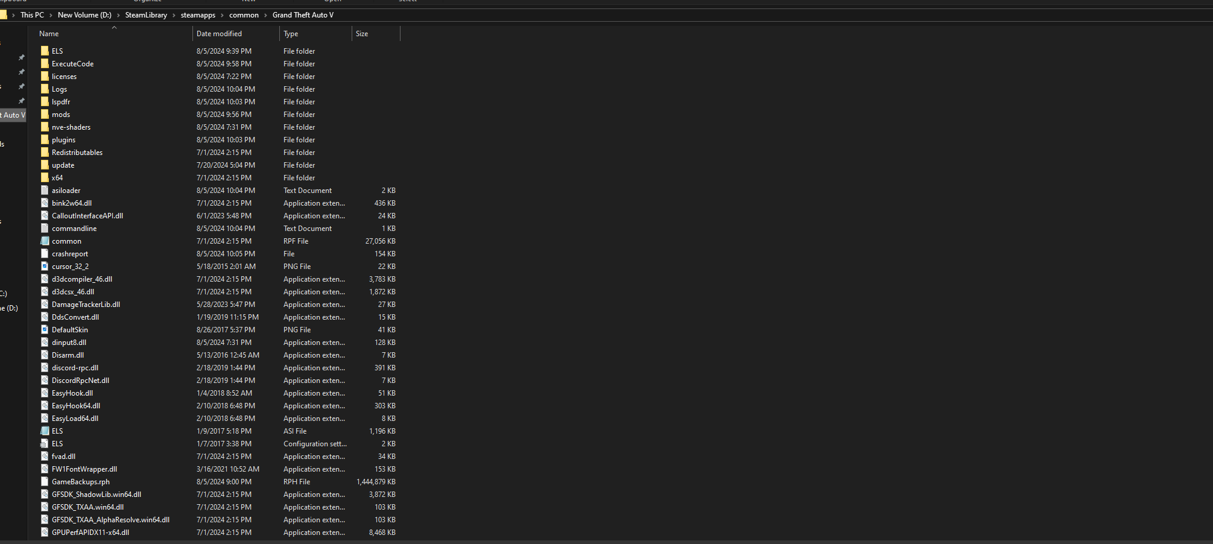Image resolution: width=1213 pixels, height=544 pixels.
Task: Click the mods folder icon
Action: (x=45, y=114)
